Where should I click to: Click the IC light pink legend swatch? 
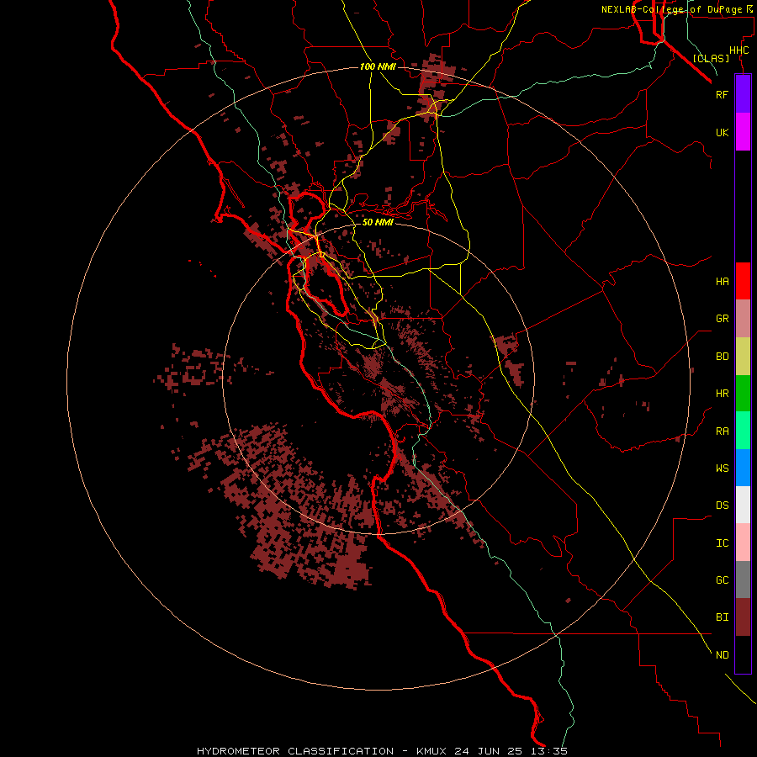tap(743, 543)
